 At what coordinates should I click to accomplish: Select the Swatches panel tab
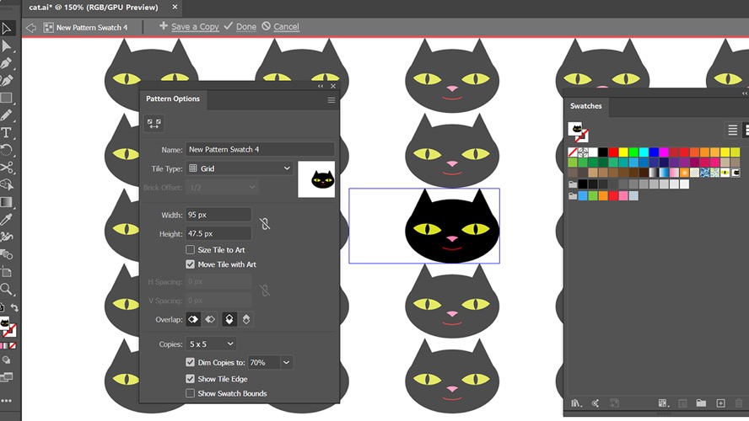[585, 106]
